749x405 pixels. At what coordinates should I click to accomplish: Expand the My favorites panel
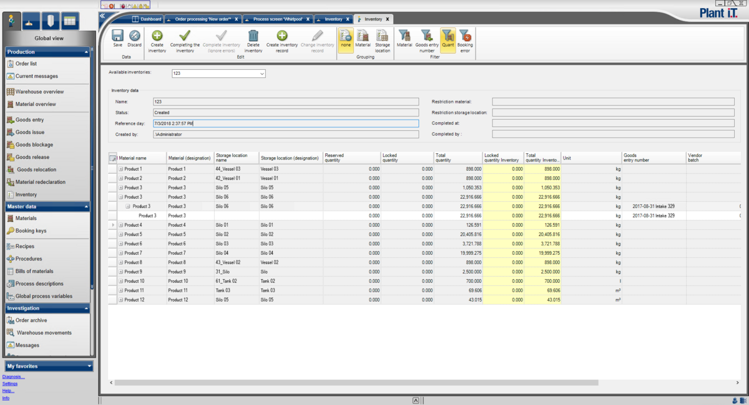coord(90,366)
